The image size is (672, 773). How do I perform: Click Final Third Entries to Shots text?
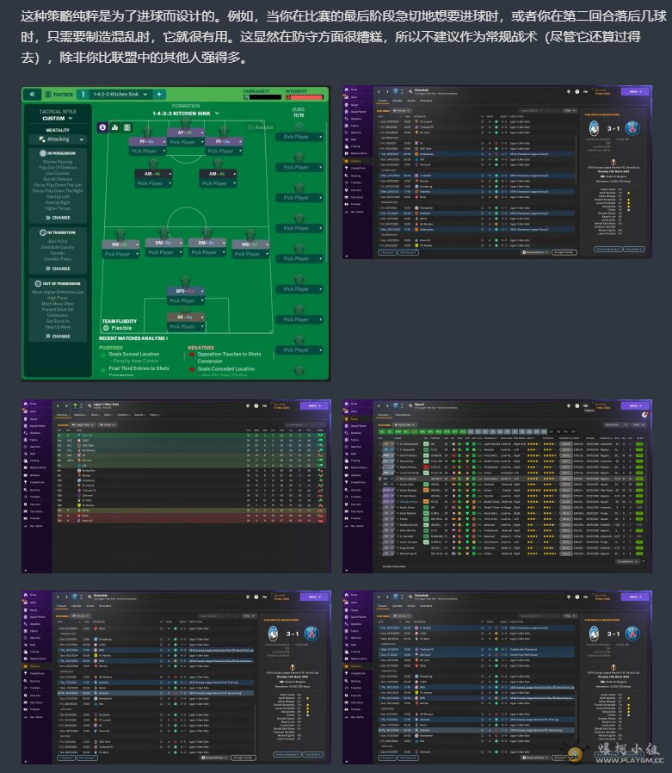tap(139, 368)
